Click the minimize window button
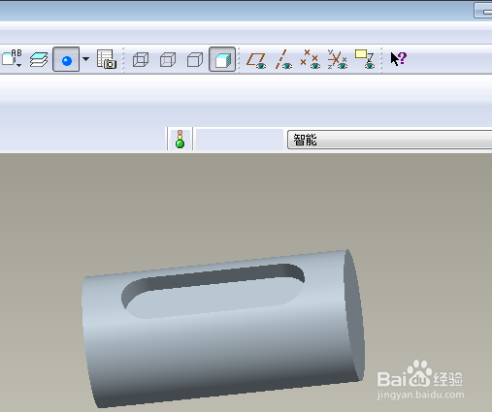Image resolution: width=492 pixels, height=412 pixels. click(483, 11)
